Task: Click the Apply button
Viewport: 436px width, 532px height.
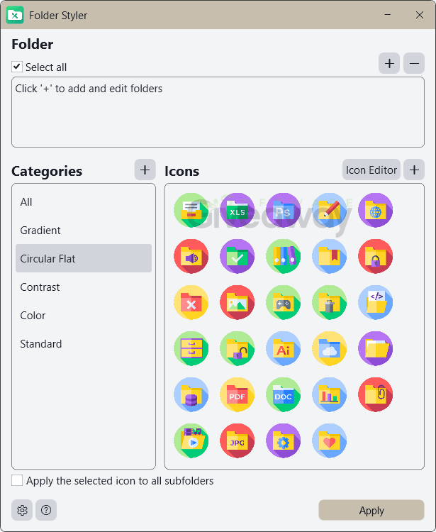Action: pos(371,510)
